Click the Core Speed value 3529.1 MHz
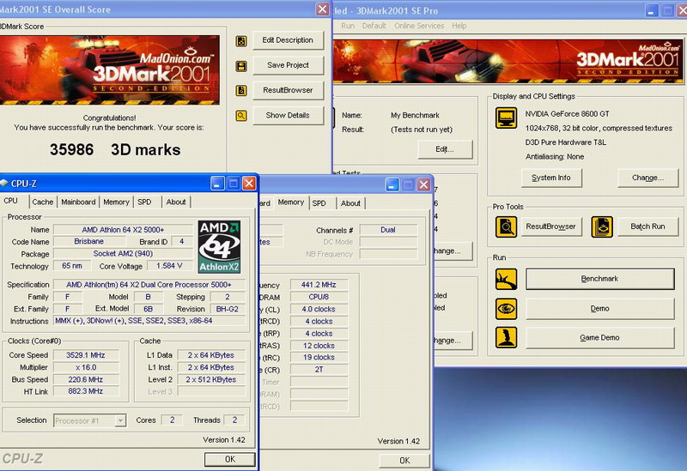Viewport: 687px width, 471px height. point(86,355)
